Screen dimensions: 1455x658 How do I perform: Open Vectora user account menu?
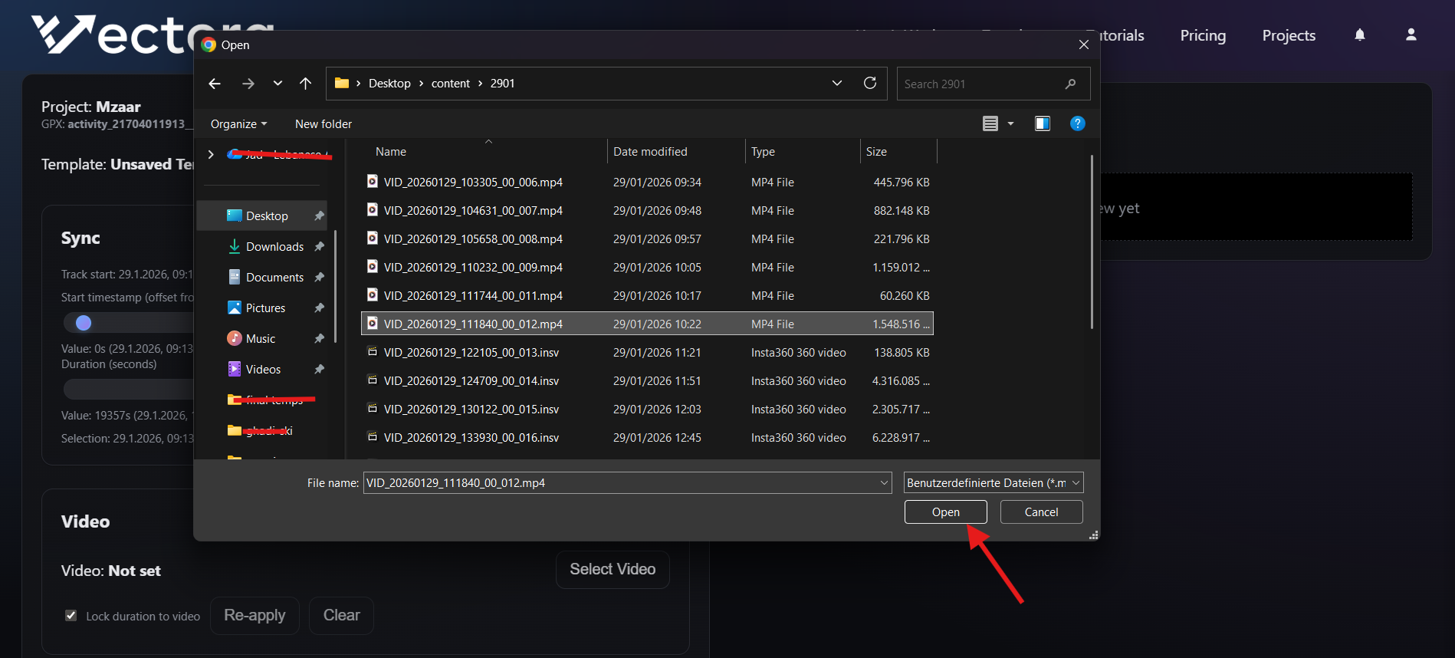pyautogui.click(x=1411, y=35)
